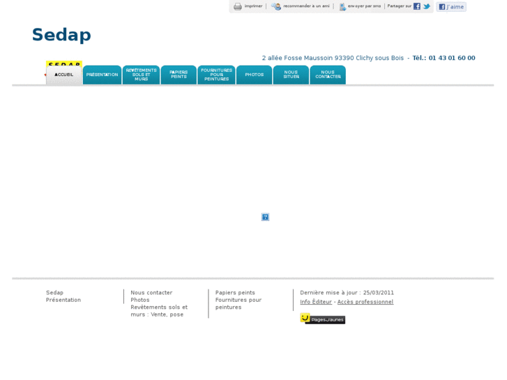Open Fournitures pour peintures tab

pyautogui.click(x=217, y=75)
